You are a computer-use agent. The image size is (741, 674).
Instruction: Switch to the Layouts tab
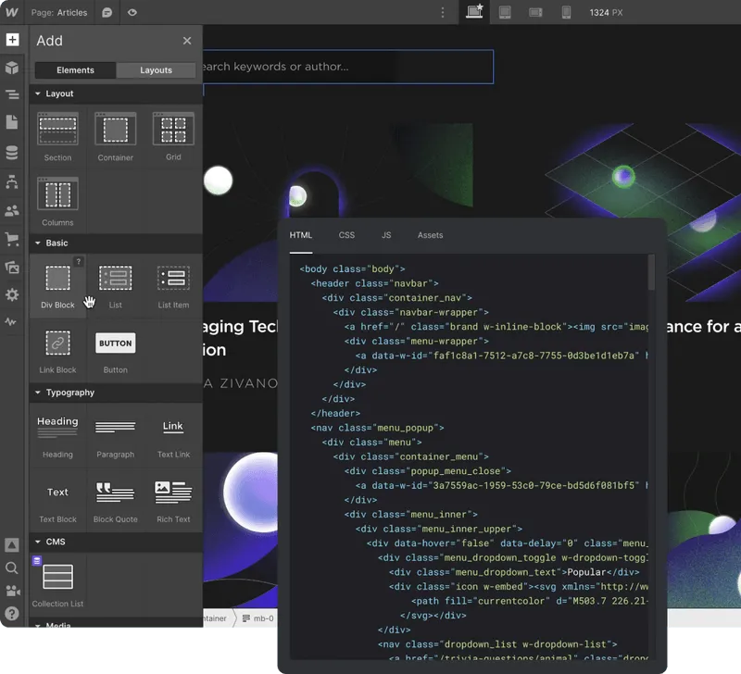coord(156,70)
